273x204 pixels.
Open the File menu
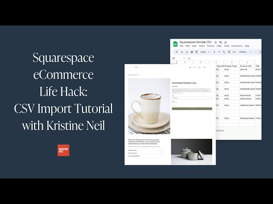181,46
